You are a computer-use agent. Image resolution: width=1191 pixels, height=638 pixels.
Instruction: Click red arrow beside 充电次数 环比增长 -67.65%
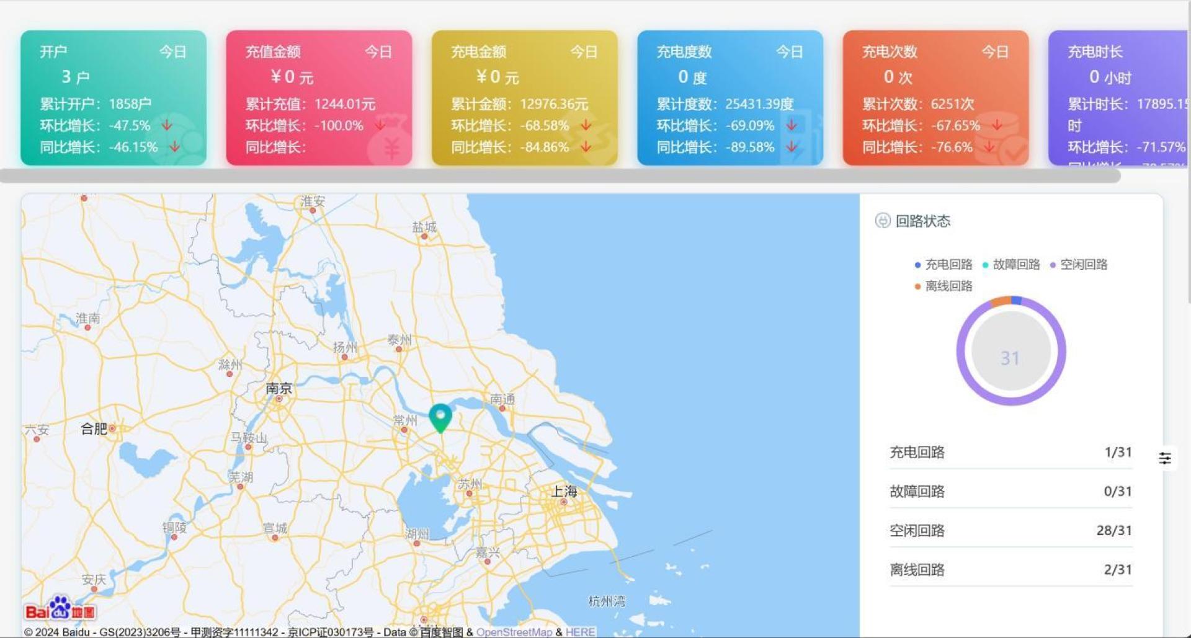997,125
